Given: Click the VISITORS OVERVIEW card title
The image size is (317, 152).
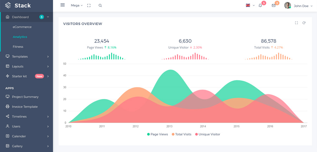Looking at the screenshot, I should [x=83, y=24].
